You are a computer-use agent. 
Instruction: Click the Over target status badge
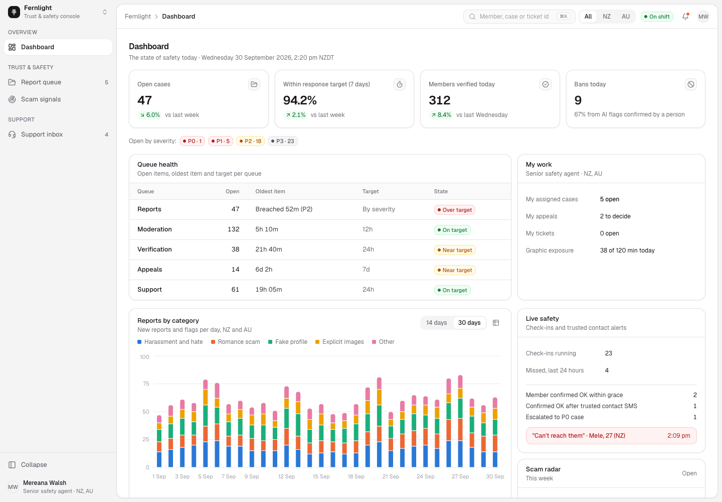(x=455, y=210)
